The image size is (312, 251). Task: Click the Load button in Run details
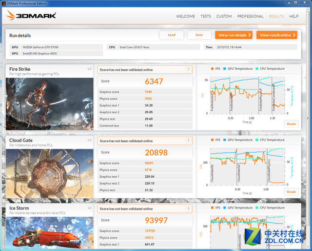click(x=172, y=35)
